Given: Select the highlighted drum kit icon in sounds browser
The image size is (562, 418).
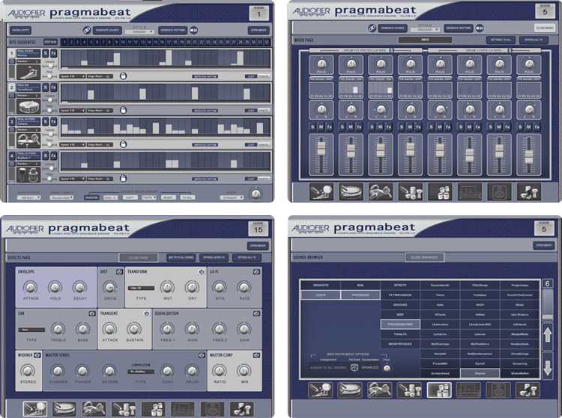Looking at the screenshot, I should 439,390.
